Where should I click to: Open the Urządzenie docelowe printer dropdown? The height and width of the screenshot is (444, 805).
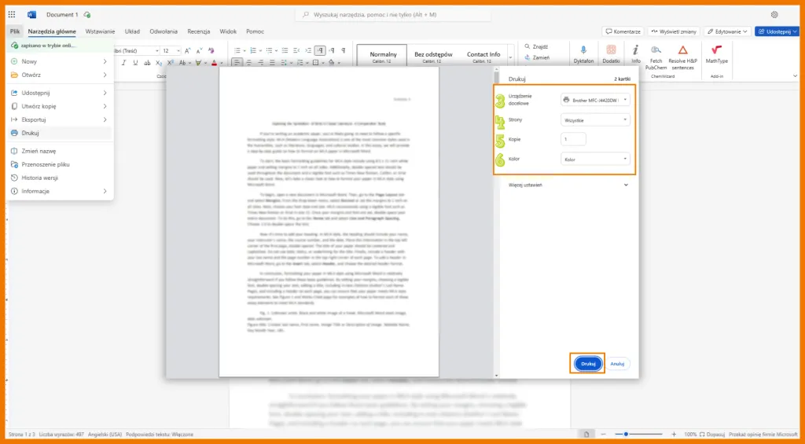595,100
